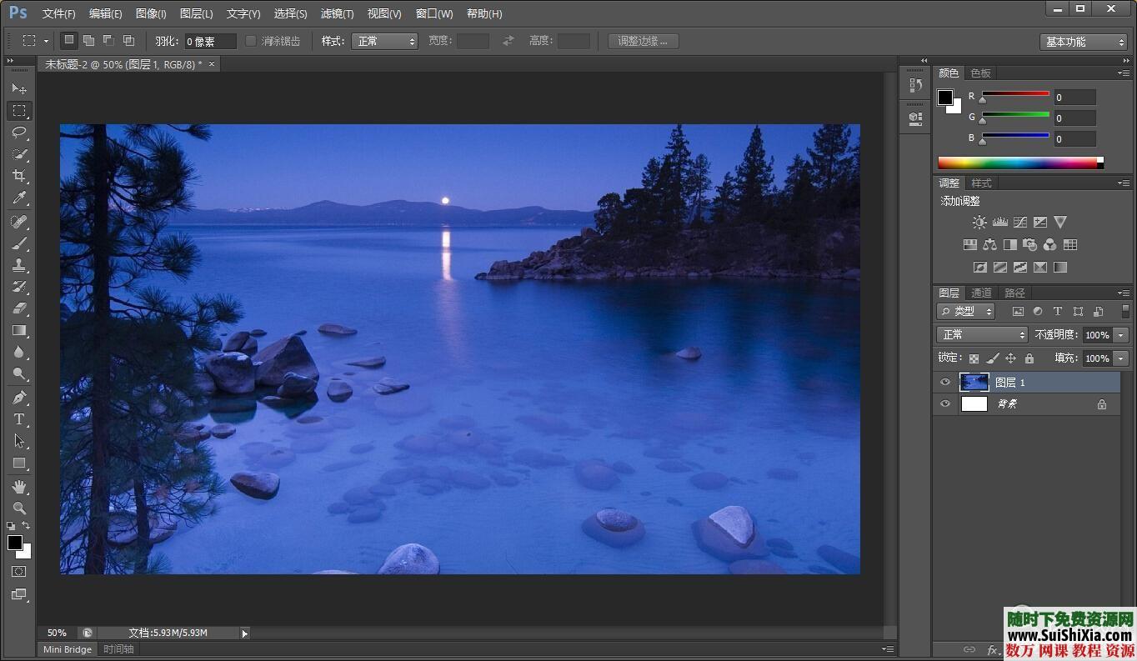This screenshot has width=1137, height=661.
Task: Open the 样式 dropdown in the options bar
Action: pos(384,40)
